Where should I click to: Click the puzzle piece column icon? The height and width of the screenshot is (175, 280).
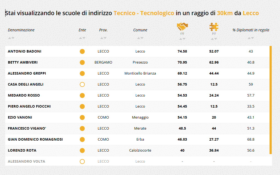click(214, 27)
